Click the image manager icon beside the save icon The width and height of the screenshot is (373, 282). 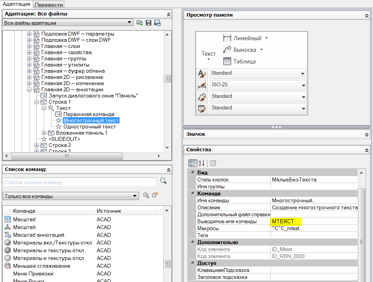(x=157, y=23)
